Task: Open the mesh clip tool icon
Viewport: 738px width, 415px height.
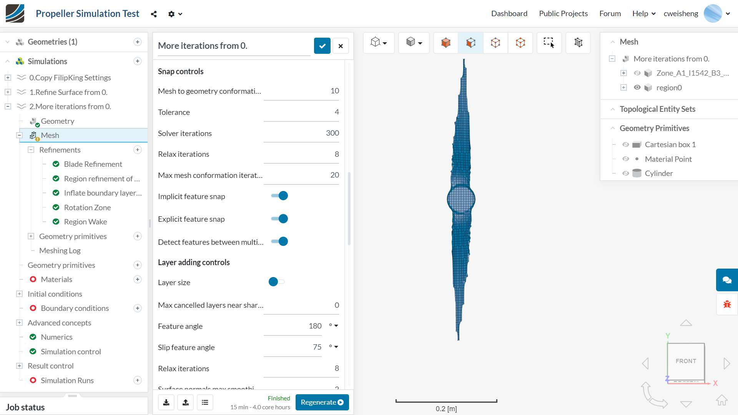Action: click(578, 42)
